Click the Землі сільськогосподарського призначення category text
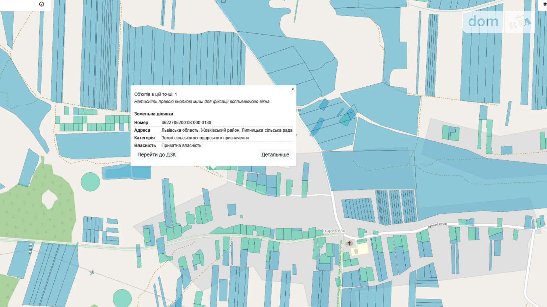The width and height of the screenshot is (547, 307). 205,138
